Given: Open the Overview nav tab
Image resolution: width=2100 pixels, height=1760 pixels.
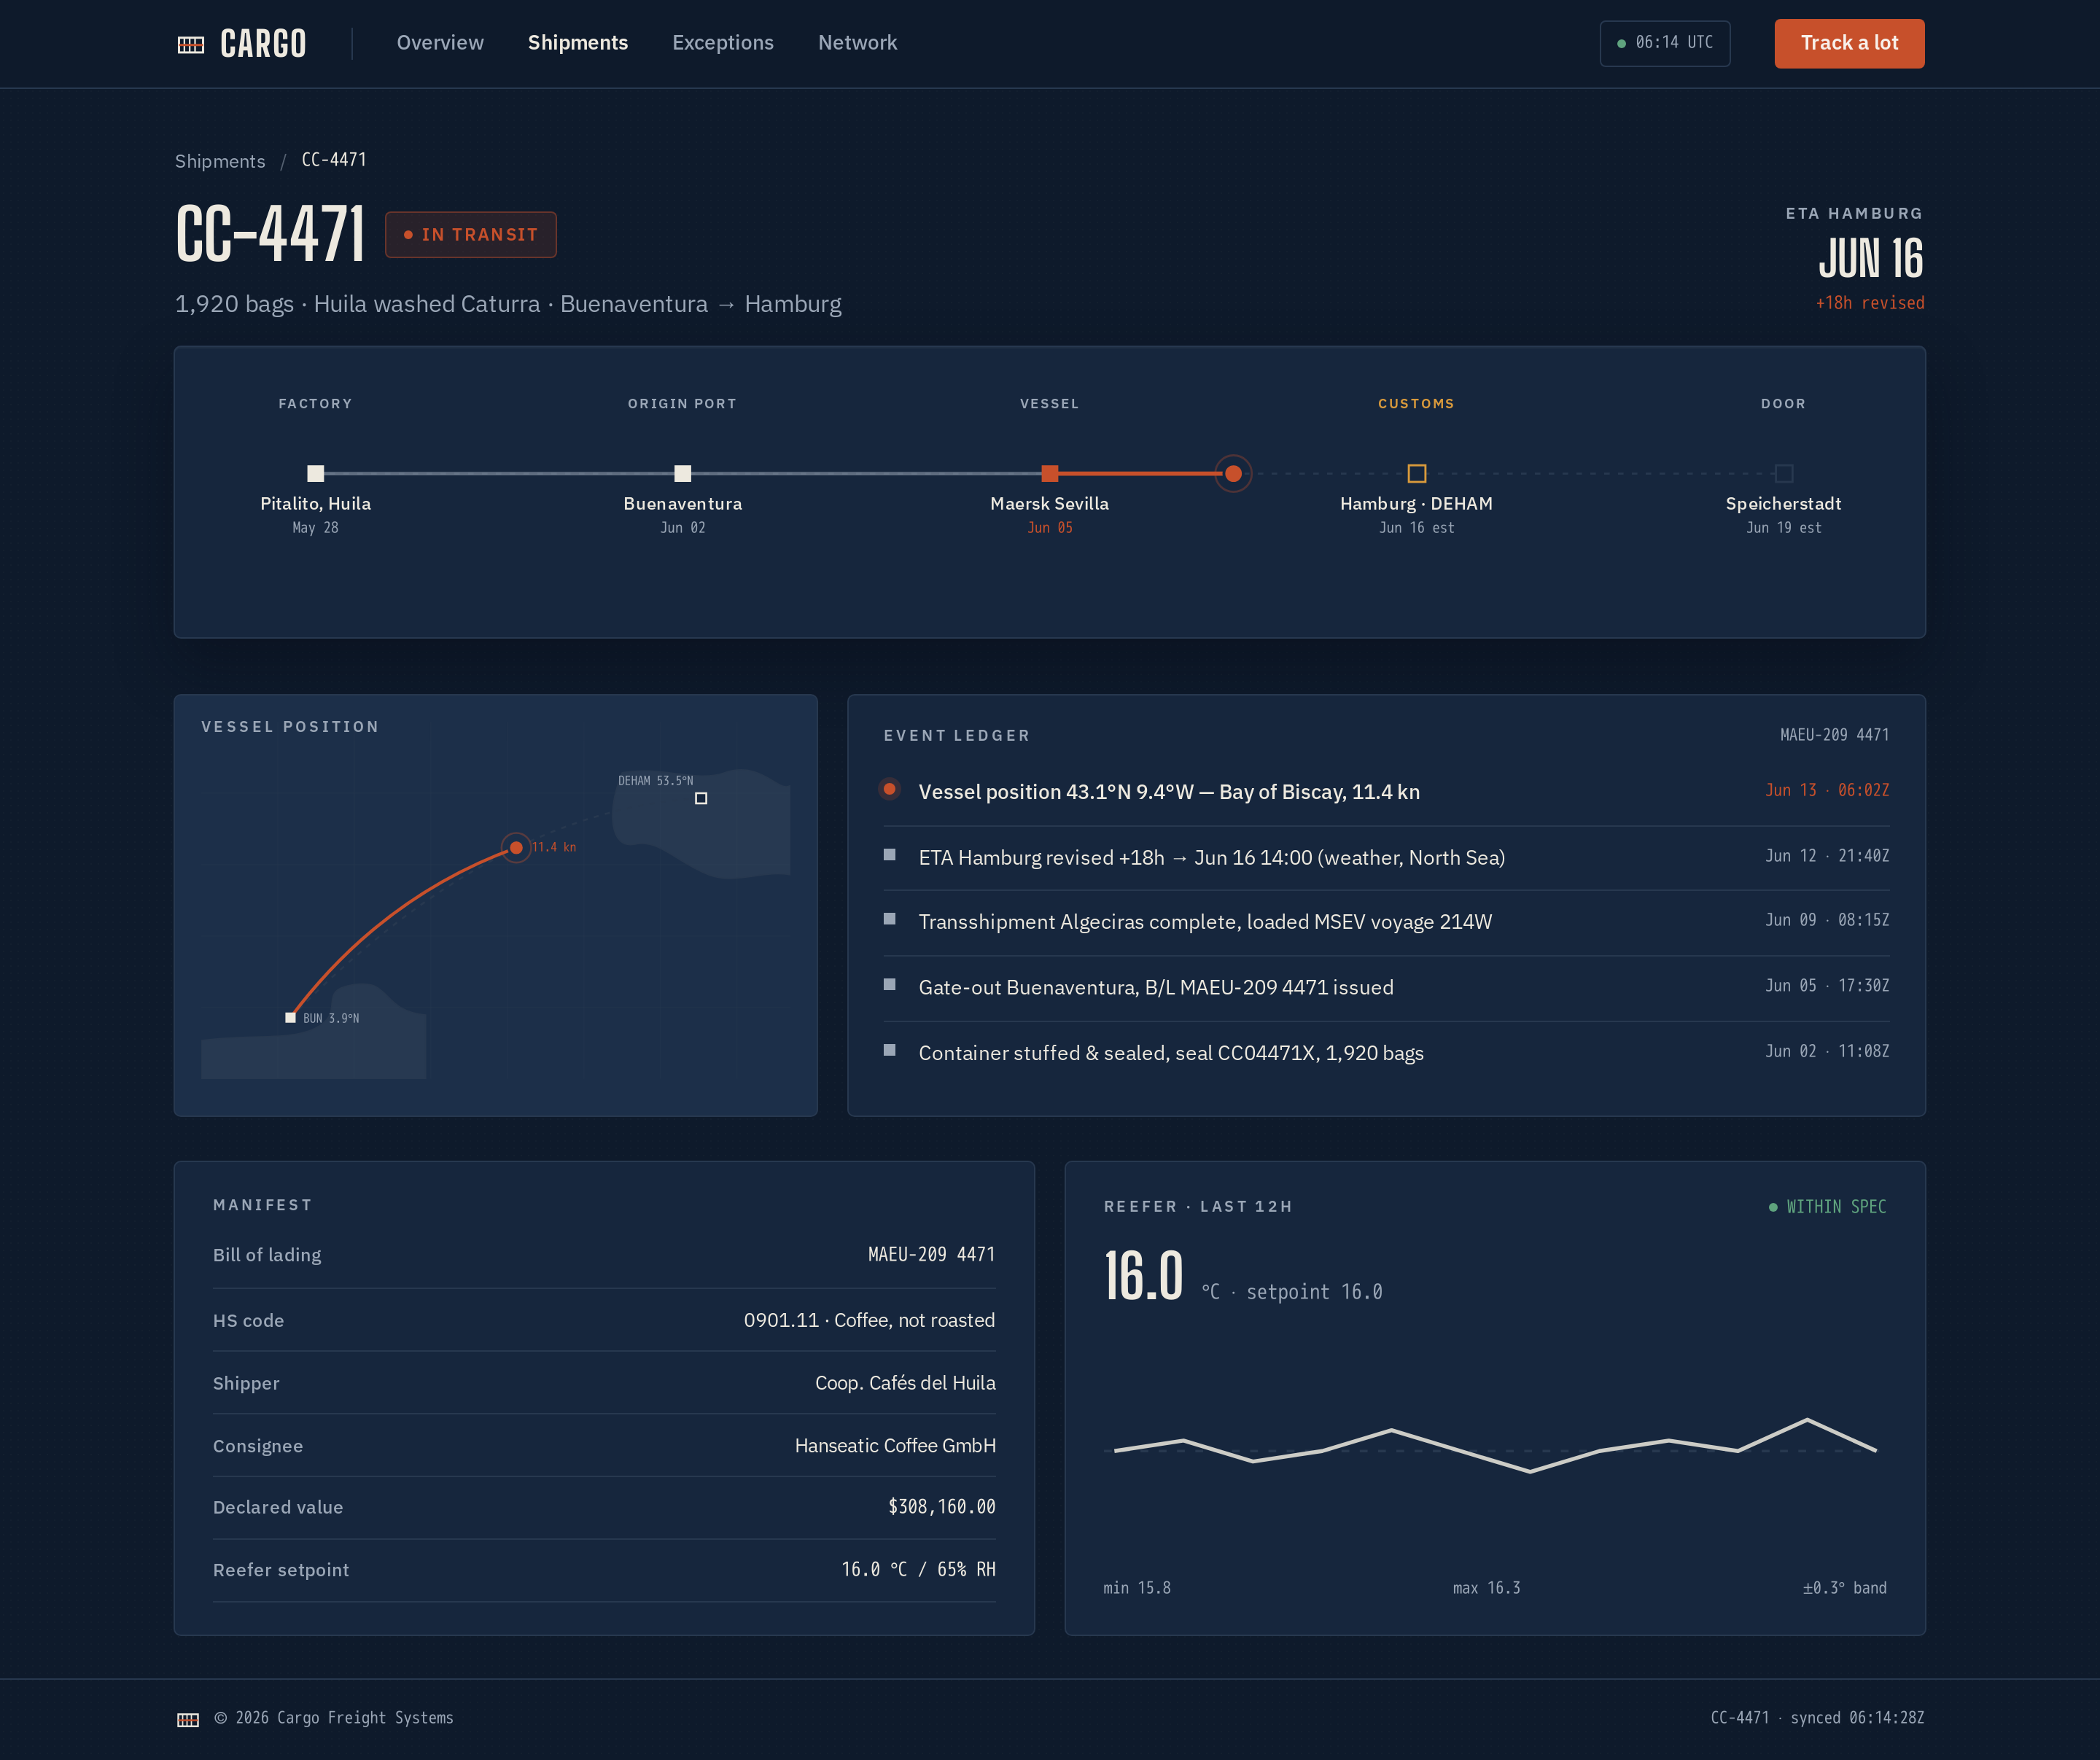Looking at the screenshot, I should (440, 43).
